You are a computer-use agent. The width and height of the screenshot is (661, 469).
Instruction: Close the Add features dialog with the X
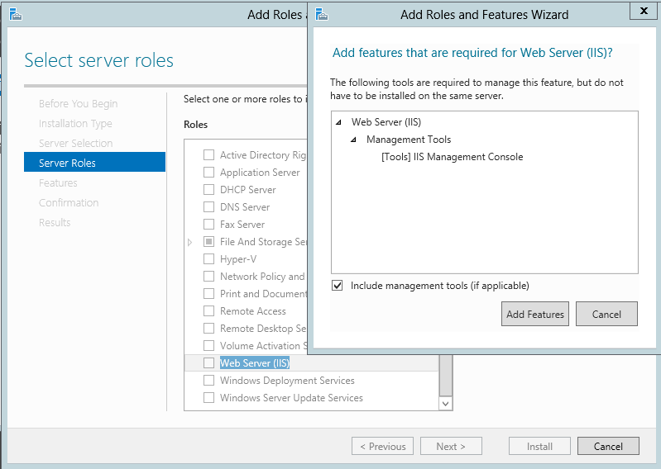coord(644,11)
